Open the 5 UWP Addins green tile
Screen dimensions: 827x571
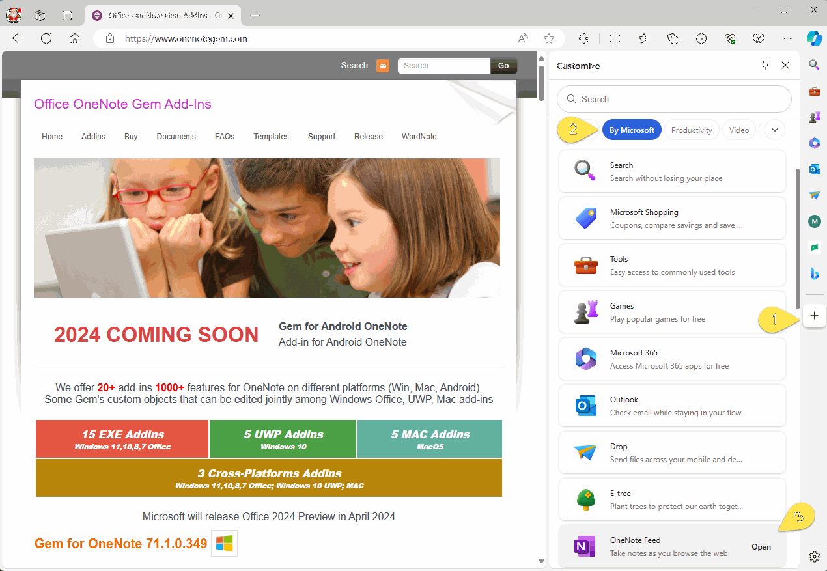point(283,439)
